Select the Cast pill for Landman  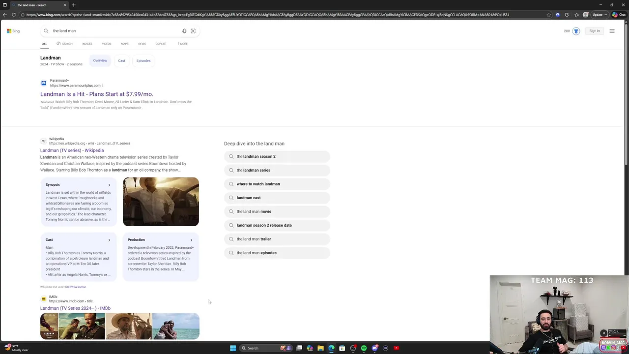coord(121,60)
